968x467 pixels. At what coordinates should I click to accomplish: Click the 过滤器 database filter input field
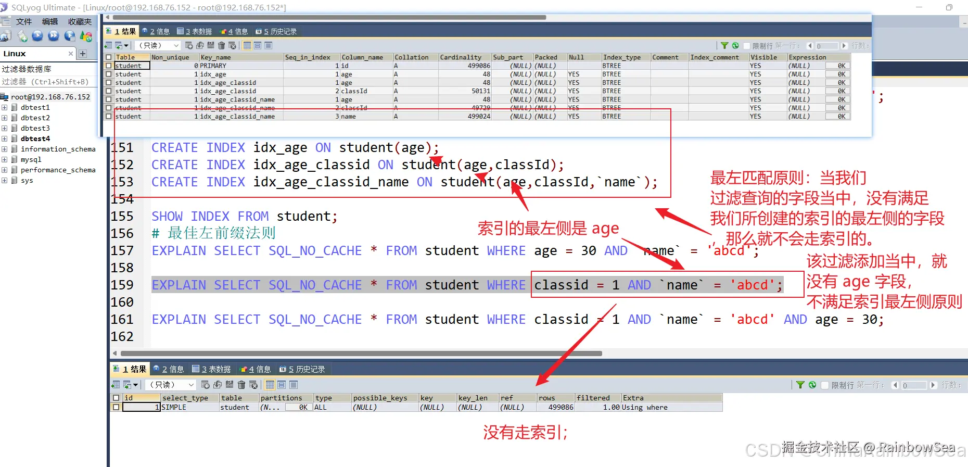click(x=48, y=82)
